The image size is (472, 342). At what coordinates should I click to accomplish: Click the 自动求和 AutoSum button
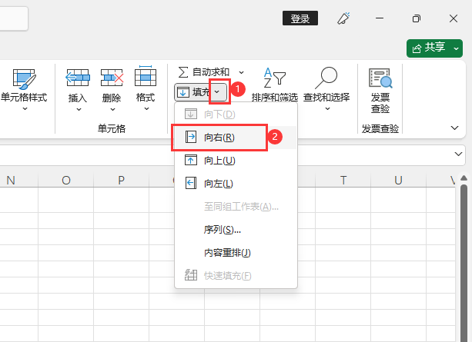203,72
